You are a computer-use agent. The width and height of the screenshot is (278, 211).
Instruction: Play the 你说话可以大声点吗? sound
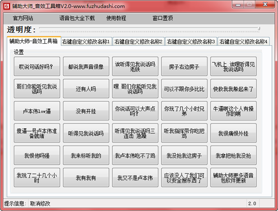click(x=135, y=111)
